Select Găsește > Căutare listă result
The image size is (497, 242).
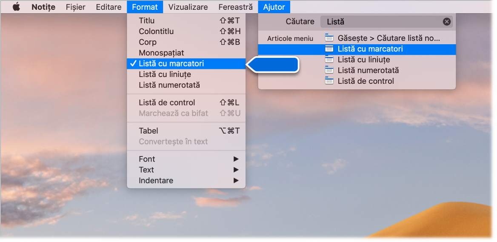click(357, 38)
